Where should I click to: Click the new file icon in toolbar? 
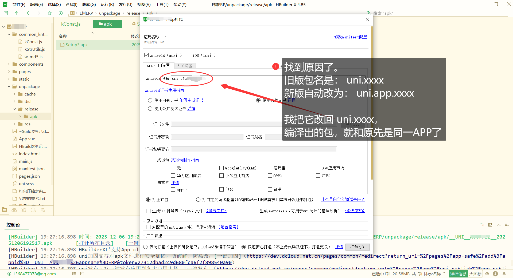click(x=6, y=13)
